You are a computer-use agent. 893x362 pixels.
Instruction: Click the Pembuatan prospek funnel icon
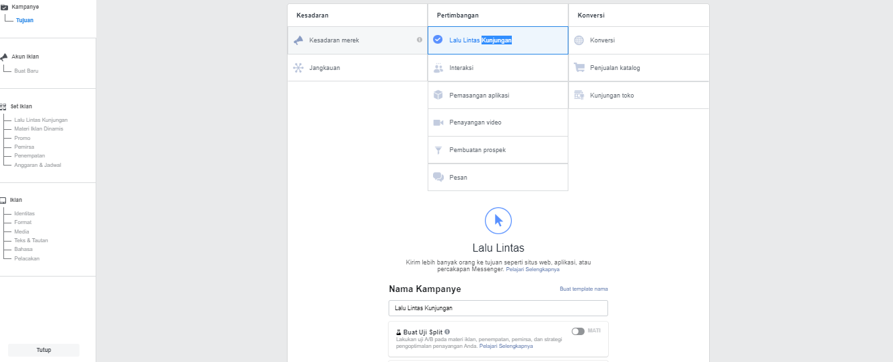click(438, 150)
